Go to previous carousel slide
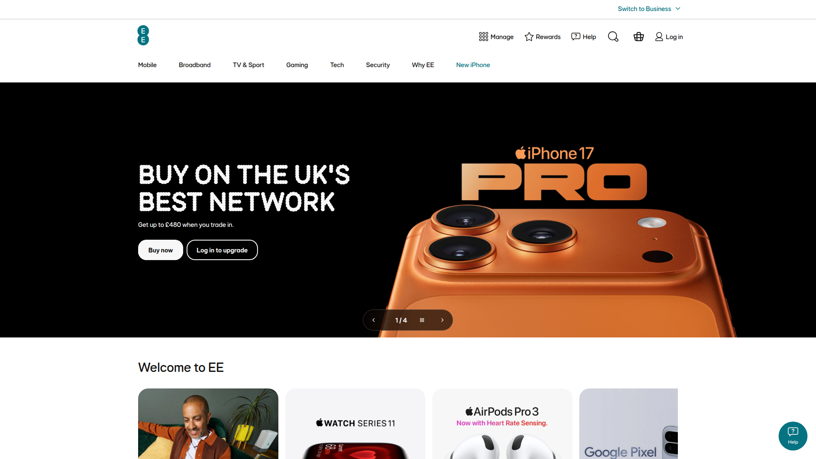 [x=374, y=320]
